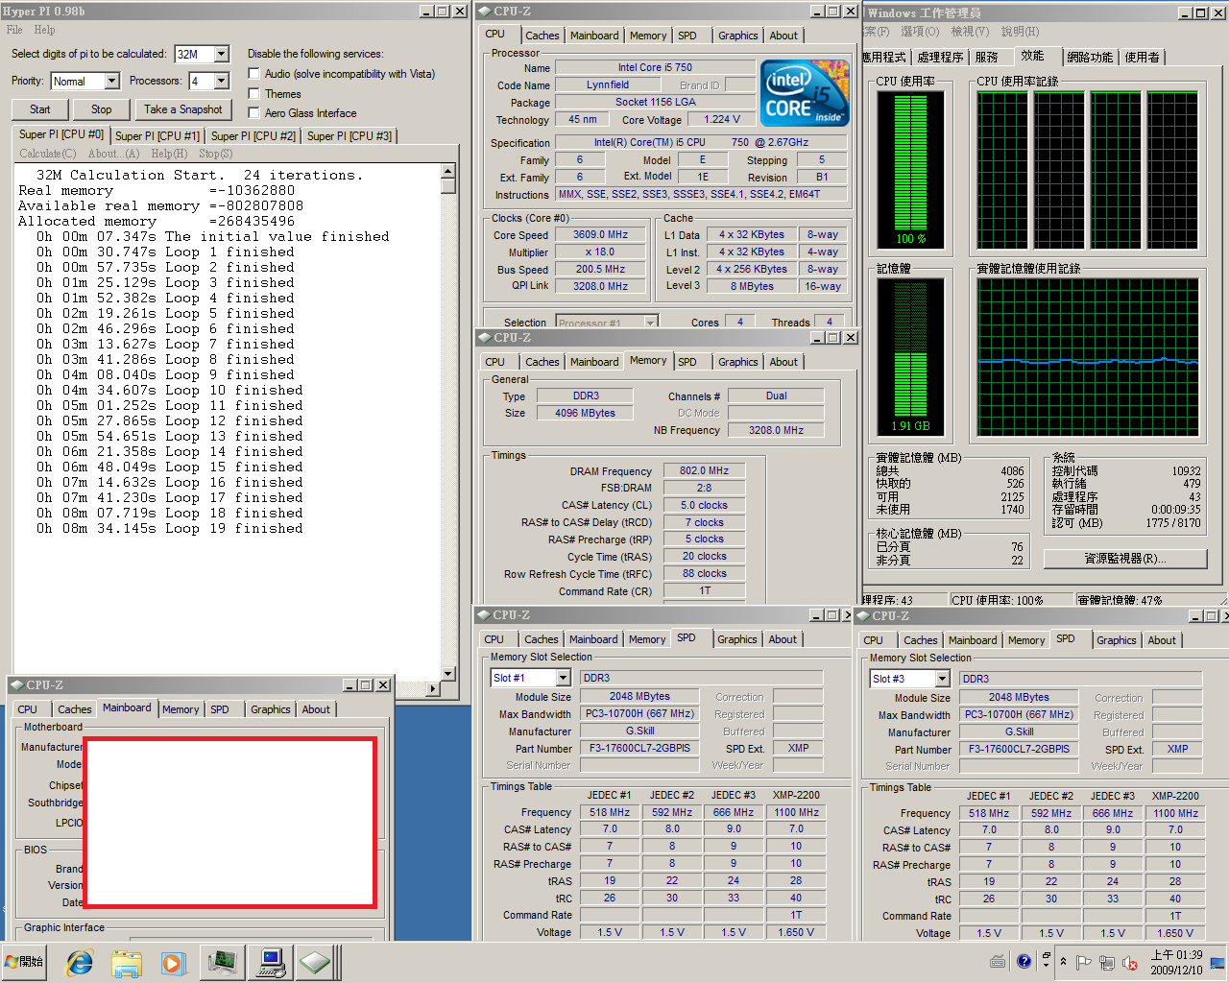Switch to CPU-Z chip taskbar icon

pyautogui.click(x=316, y=962)
